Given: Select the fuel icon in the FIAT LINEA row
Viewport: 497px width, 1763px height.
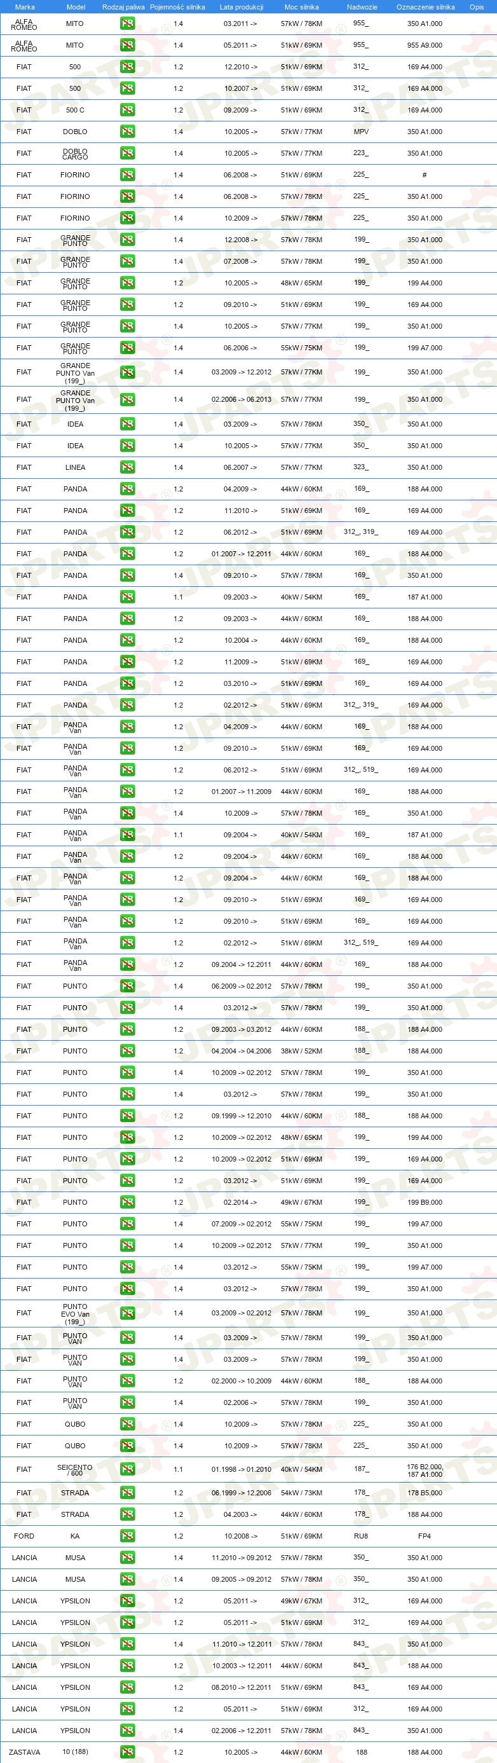Looking at the screenshot, I should click(127, 467).
